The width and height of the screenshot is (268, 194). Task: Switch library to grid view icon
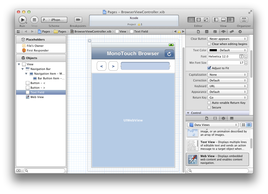tap(243, 125)
